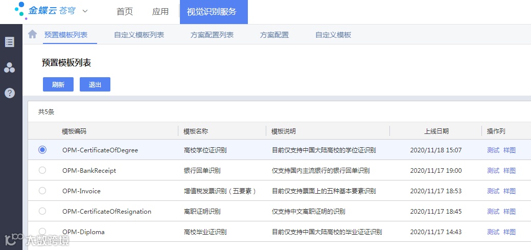Viewport: 531px width, 250px height.
Task: Select the OPM-CertificateOfResignation radio button
Action: click(x=42, y=211)
